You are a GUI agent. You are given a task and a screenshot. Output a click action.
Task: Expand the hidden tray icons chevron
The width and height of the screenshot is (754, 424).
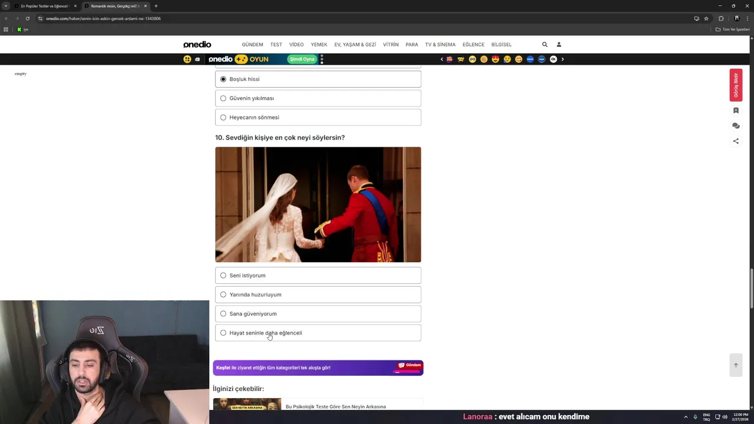686,417
